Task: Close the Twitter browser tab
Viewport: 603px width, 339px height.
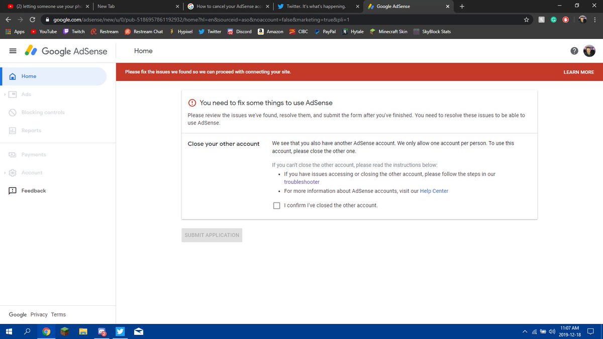Action: pos(357,7)
